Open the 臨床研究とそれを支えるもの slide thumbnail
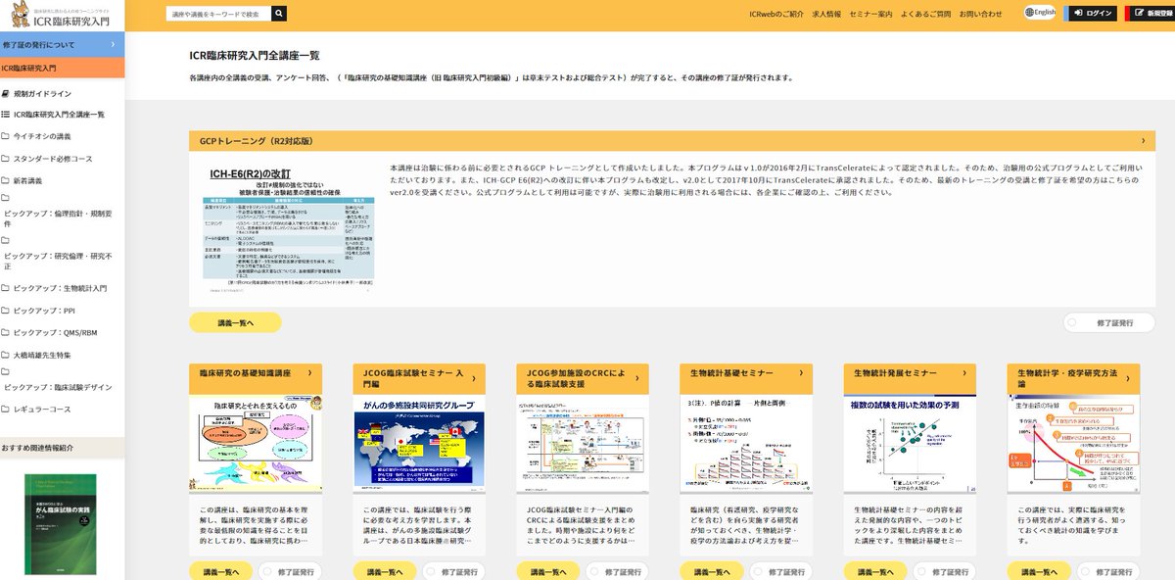This screenshot has width=1175, height=580. (255, 444)
